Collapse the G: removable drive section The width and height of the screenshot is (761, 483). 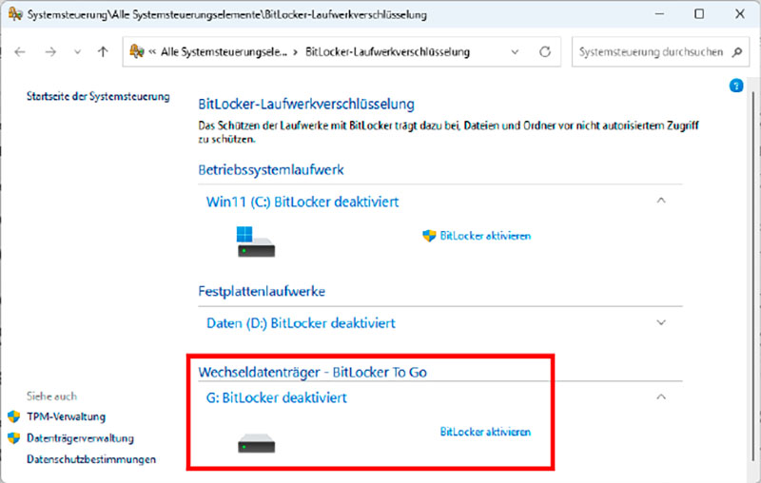661,396
